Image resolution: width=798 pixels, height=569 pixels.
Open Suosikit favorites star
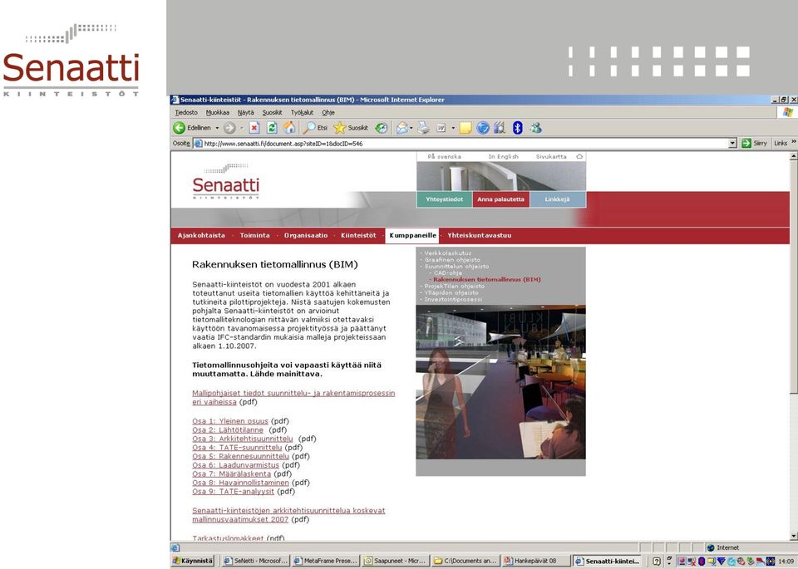(351, 128)
